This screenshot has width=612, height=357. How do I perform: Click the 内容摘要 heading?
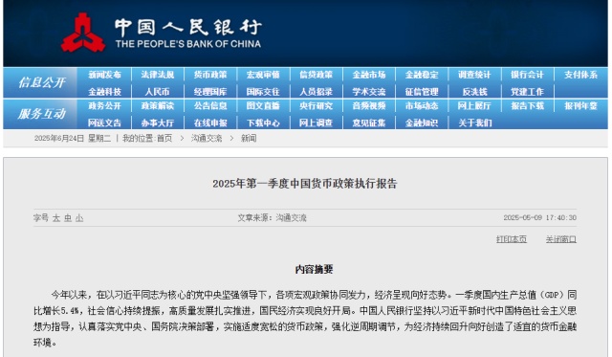point(315,269)
